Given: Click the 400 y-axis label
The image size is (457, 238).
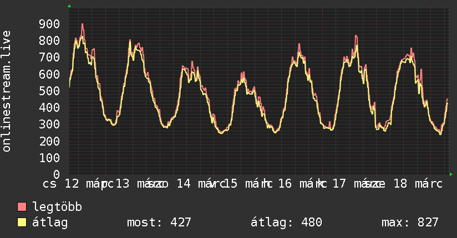Looking at the screenshot, I should pos(49,107).
